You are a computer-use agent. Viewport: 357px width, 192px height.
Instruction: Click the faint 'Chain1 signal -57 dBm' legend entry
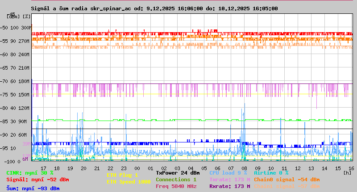[287, 186]
